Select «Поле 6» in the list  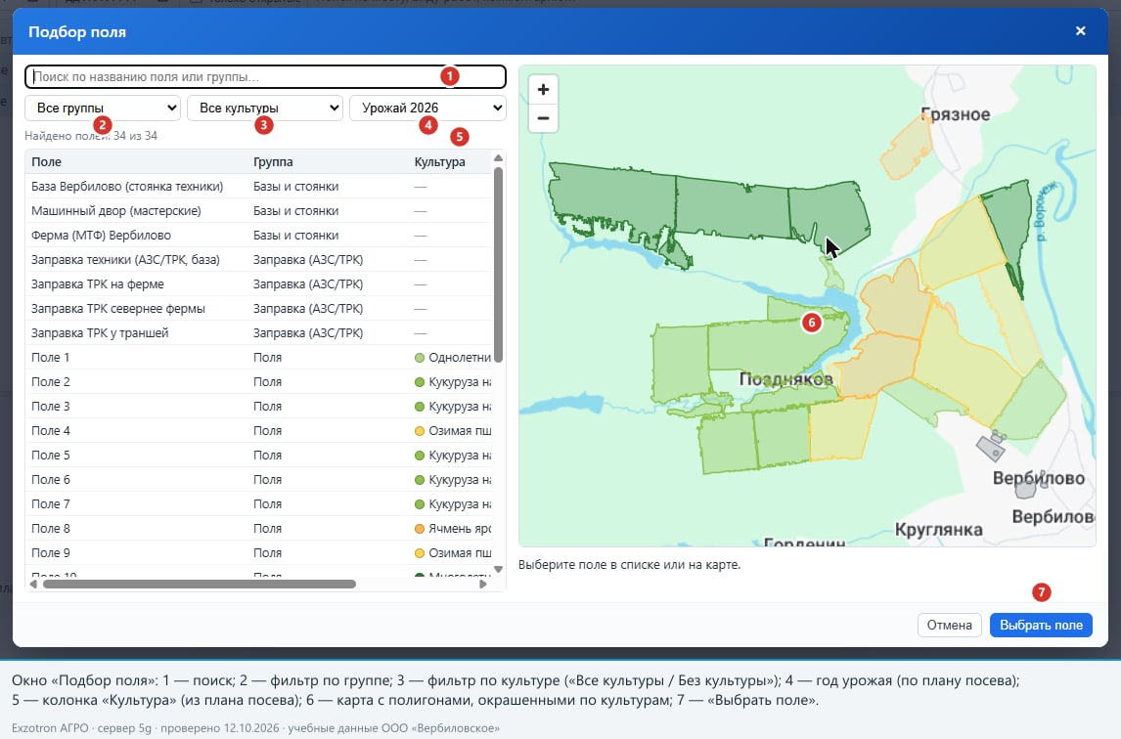258,480
